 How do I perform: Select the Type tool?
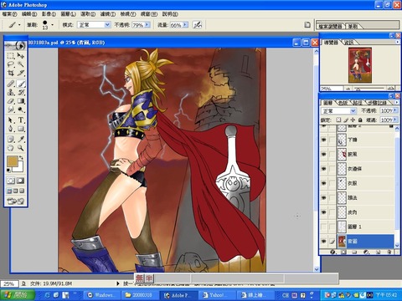(21, 120)
